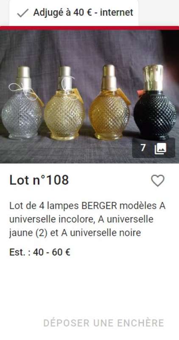Click the red bar above the lot photo
This screenshot has height=340, width=179.
click(x=89, y=28)
